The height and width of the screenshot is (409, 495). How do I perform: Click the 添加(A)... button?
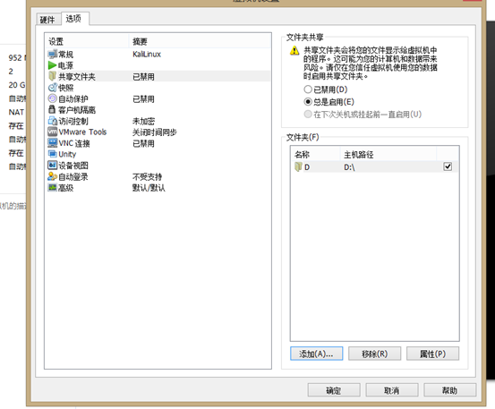click(316, 354)
